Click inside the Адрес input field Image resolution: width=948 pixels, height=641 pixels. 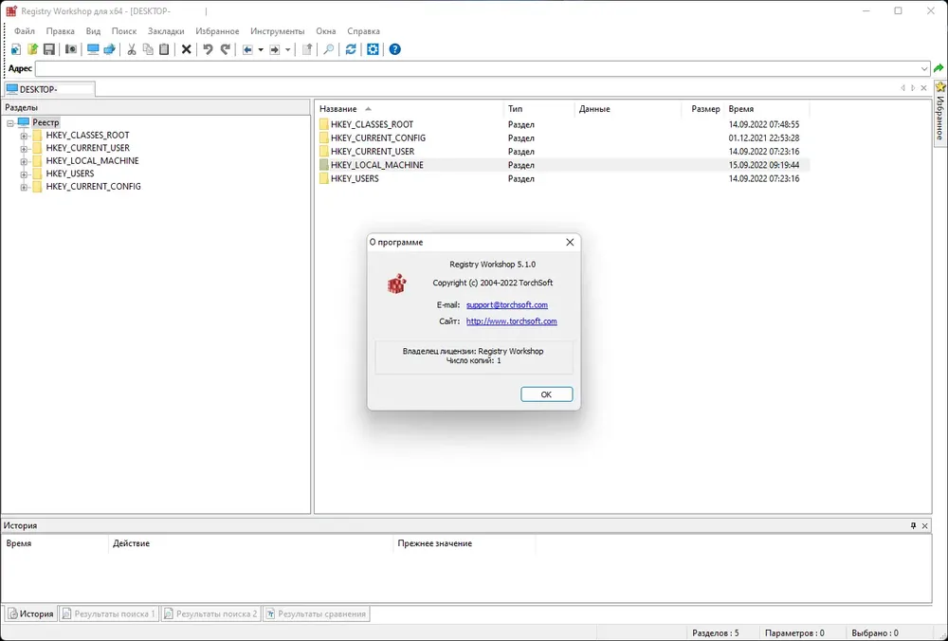tap(477, 69)
